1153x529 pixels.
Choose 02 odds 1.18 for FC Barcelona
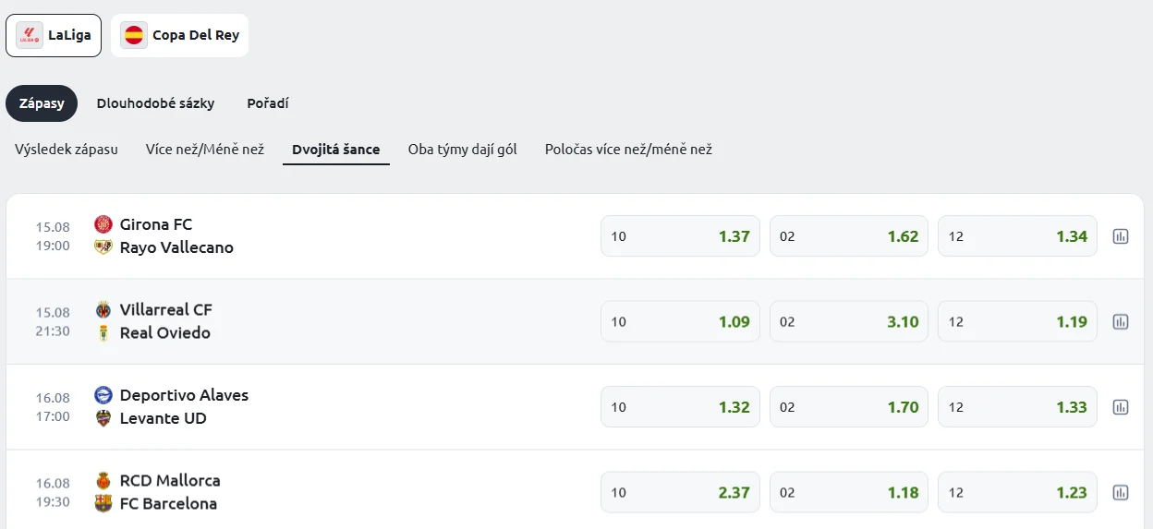[x=848, y=493]
